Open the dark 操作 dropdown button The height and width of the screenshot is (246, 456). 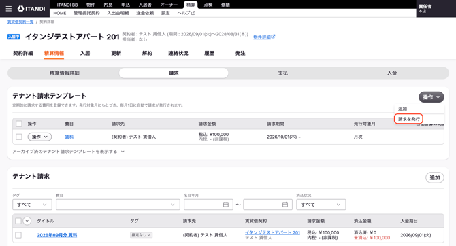click(431, 97)
